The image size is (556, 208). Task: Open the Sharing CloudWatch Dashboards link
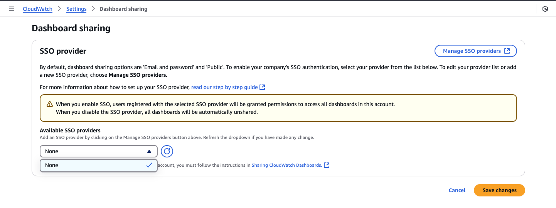pyautogui.click(x=286, y=165)
